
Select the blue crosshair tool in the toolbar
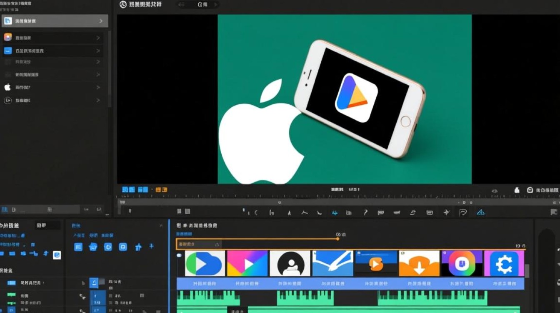coord(335,212)
